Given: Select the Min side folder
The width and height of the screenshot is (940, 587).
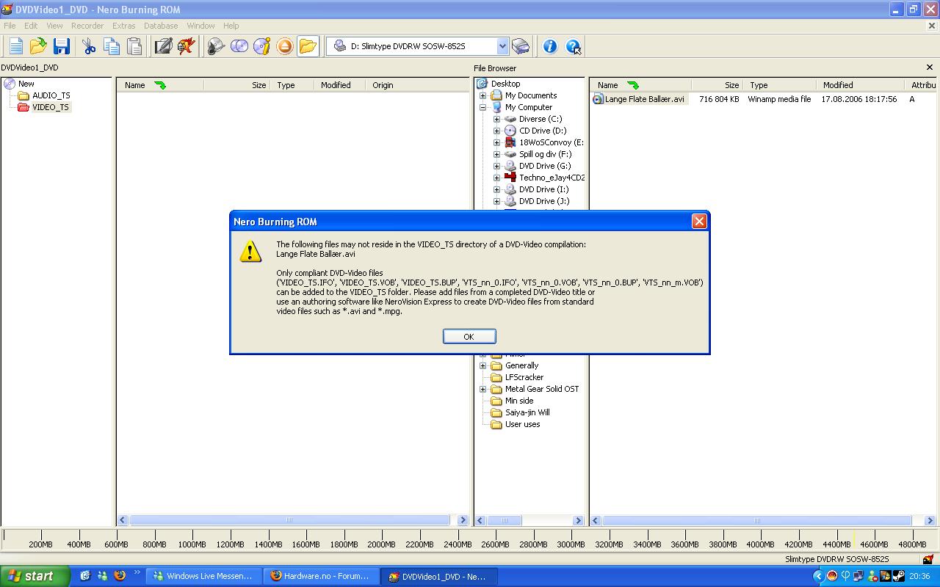Looking at the screenshot, I should point(512,401).
